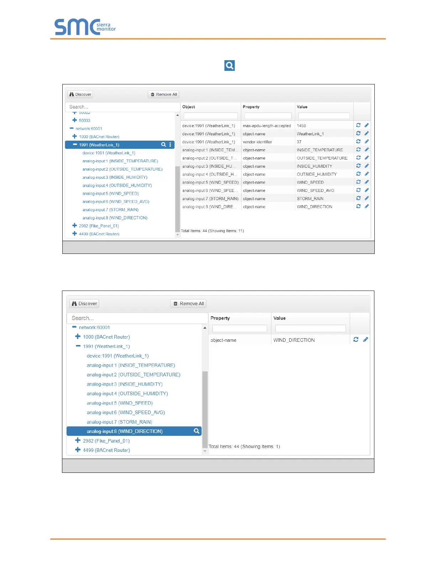Select analog-input:1 (INSIDE_TEMPERATURE) in upper tree

120,161
